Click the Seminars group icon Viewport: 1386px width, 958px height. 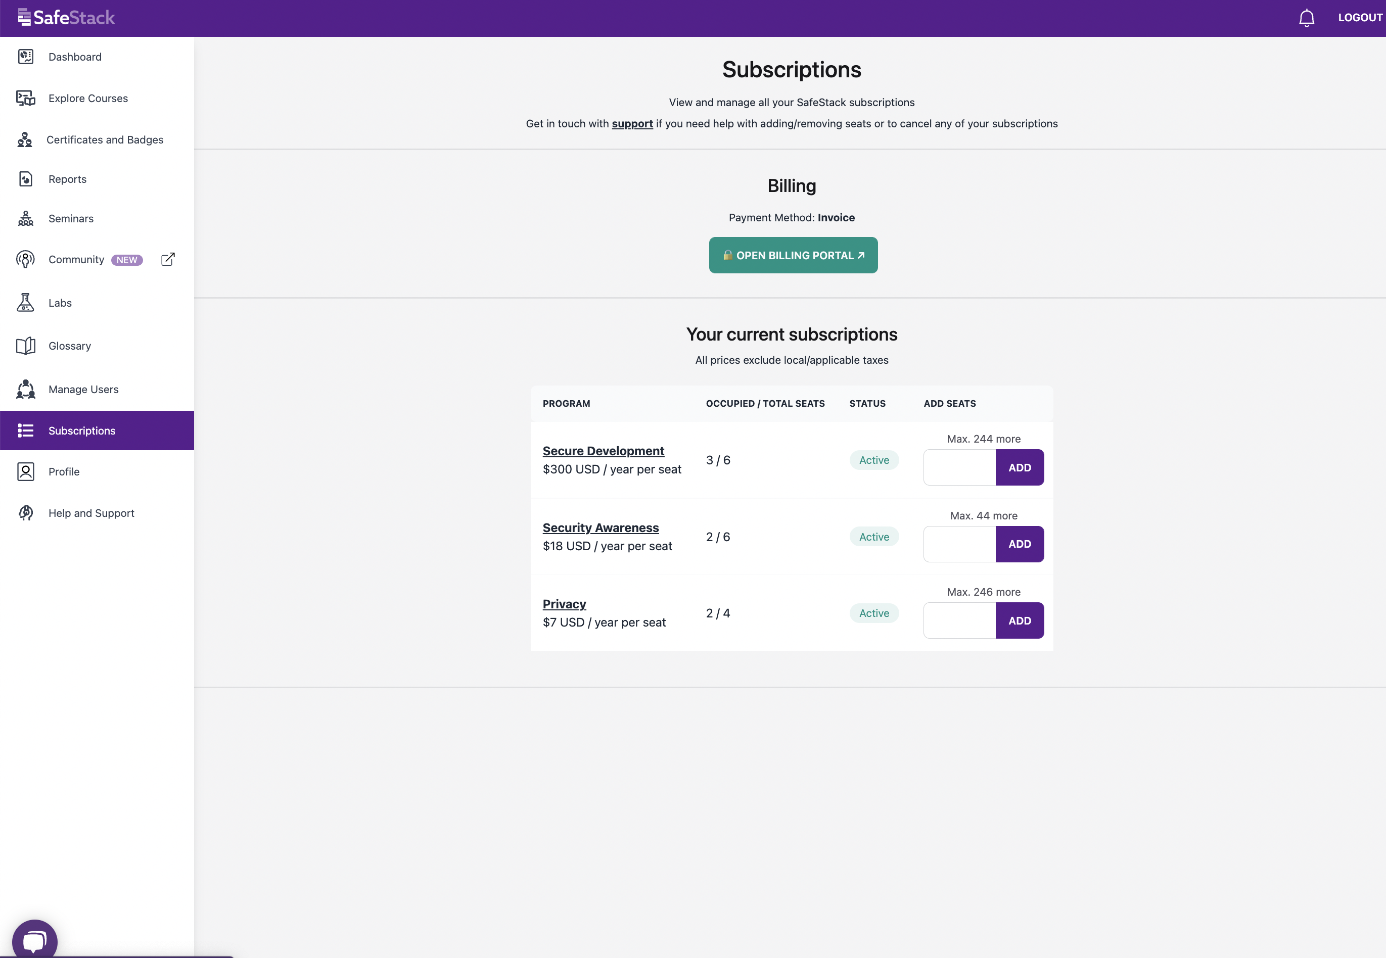(25, 218)
